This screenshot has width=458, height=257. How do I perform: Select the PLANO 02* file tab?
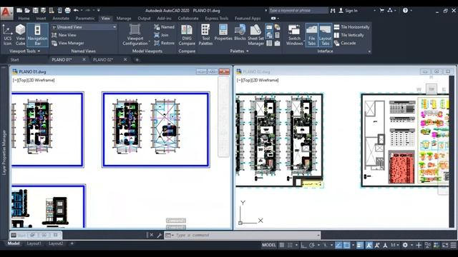pos(103,60)
